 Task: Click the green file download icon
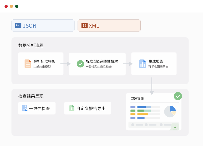[x=72, y=108]
